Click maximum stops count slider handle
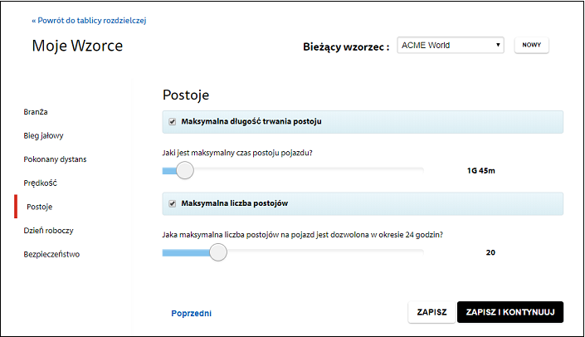 tap(218, 252)
